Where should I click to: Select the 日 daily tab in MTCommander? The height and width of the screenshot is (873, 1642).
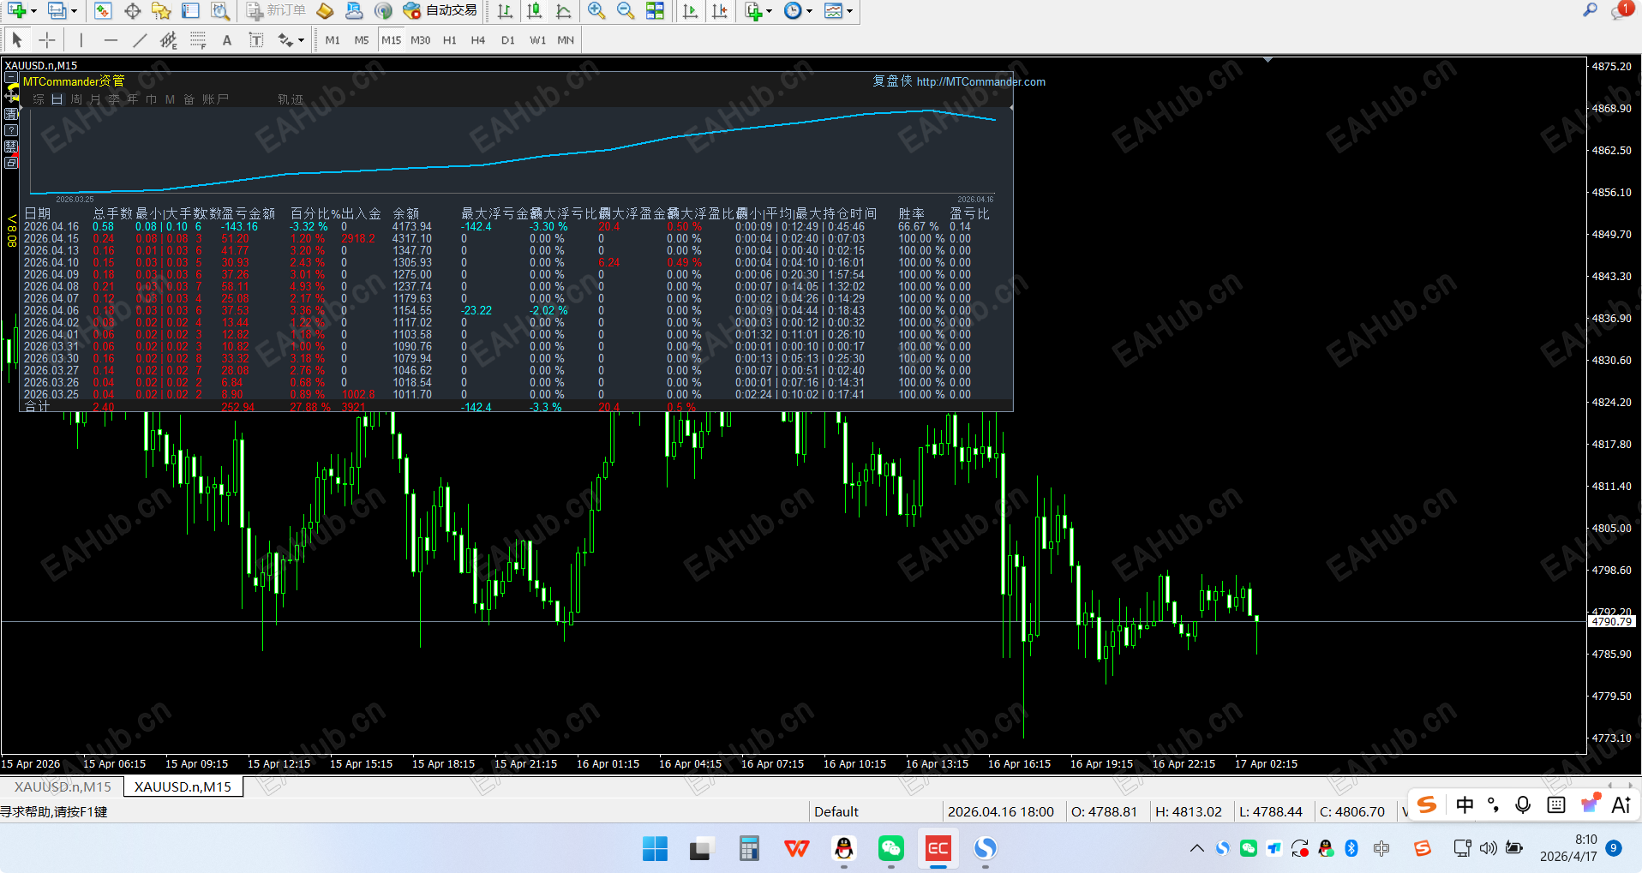pyautogui.click(x=57, y=99)
